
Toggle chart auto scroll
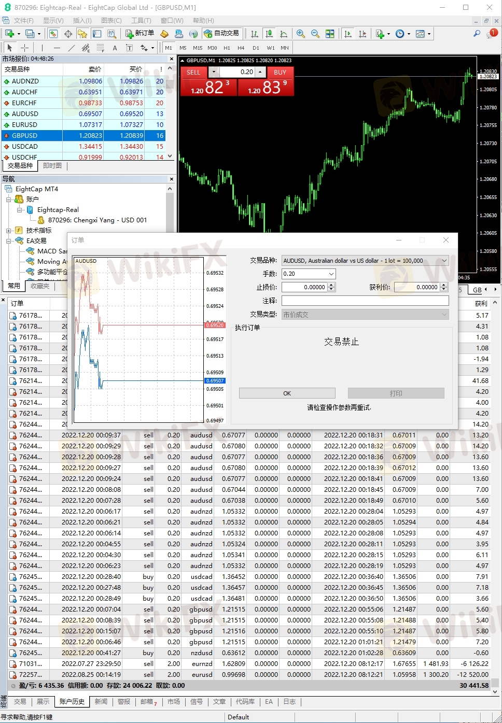pos(347,34)
